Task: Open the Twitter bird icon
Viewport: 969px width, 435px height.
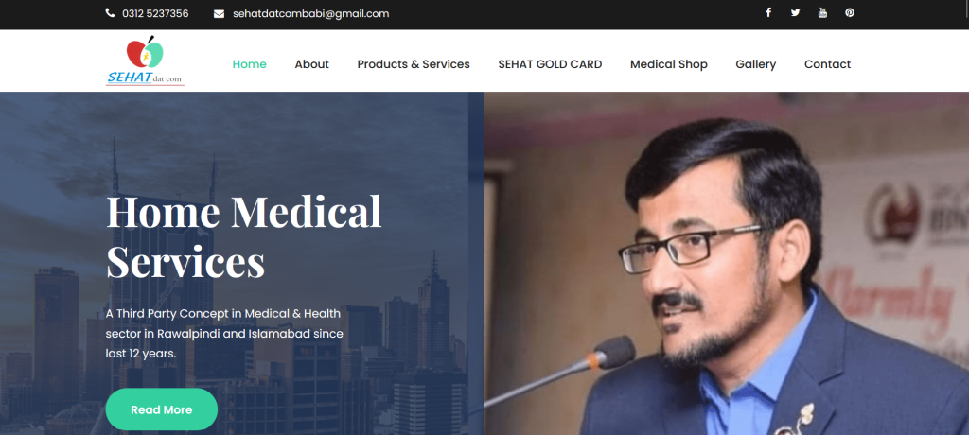Action: tap(795, 12)
